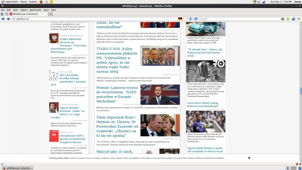Click the bookmarks sidebar icon beside the tabs

point(2,14)
